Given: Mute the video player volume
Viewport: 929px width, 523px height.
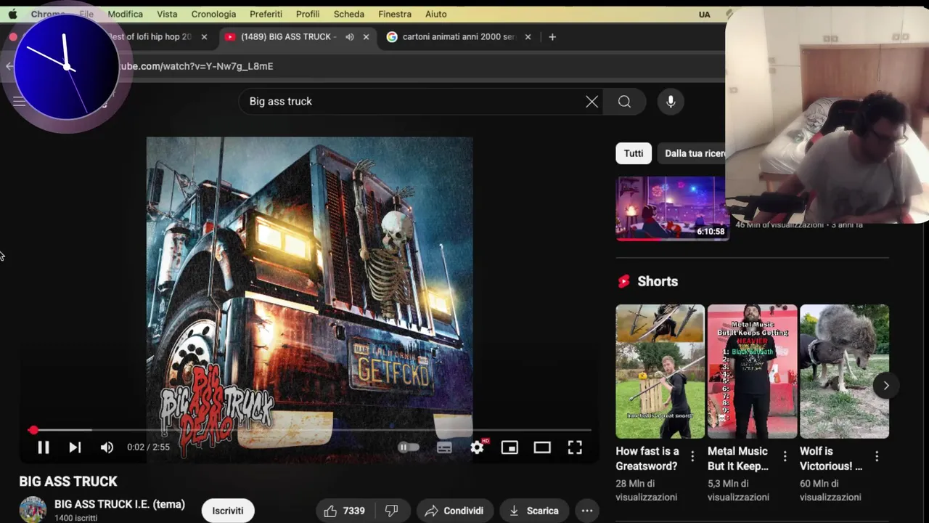Looking at the screenshot, I should click(x=107, y=447).
